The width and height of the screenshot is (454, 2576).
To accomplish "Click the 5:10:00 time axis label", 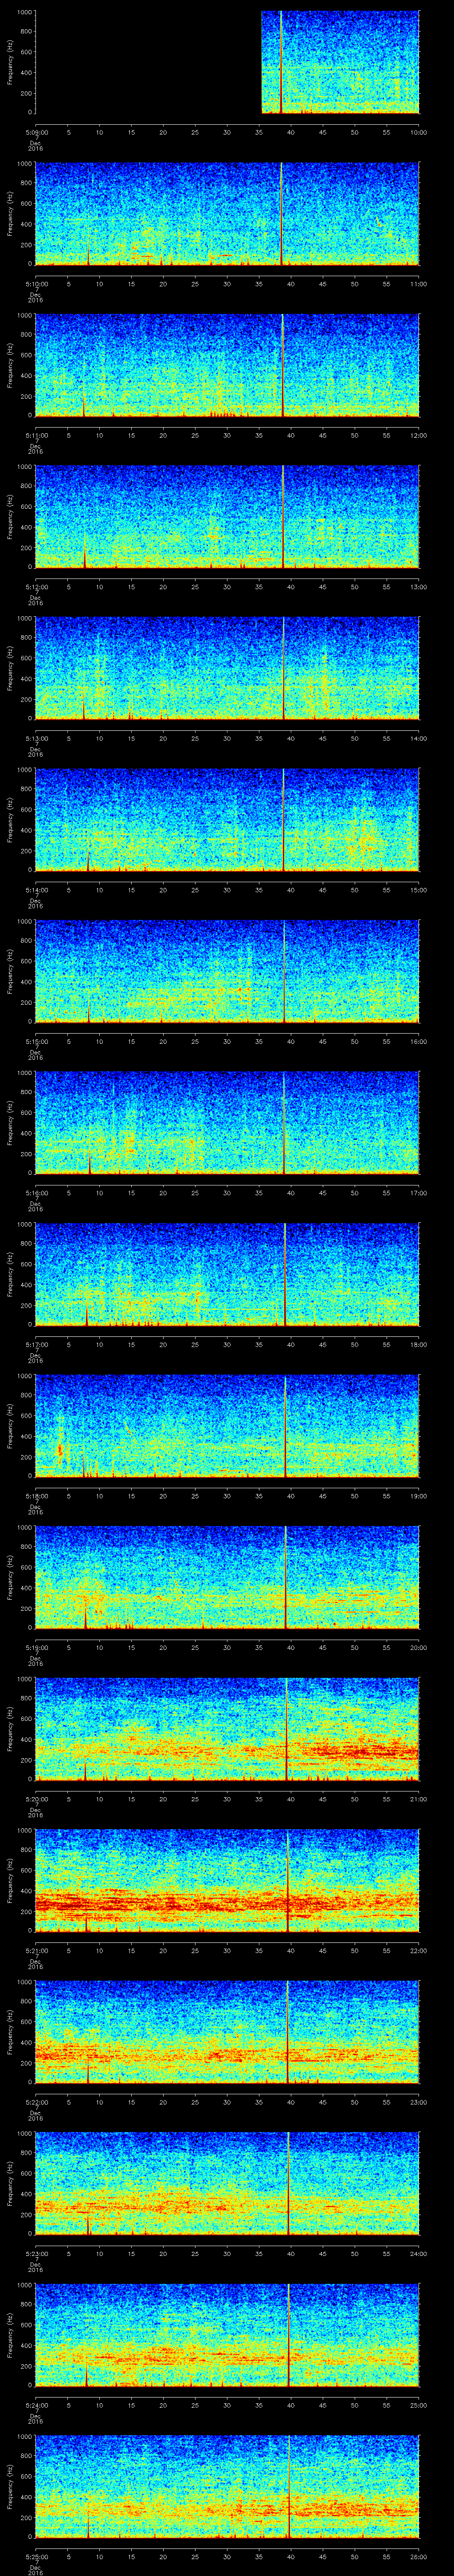I will pyautogui.click(x=37, y=284).
